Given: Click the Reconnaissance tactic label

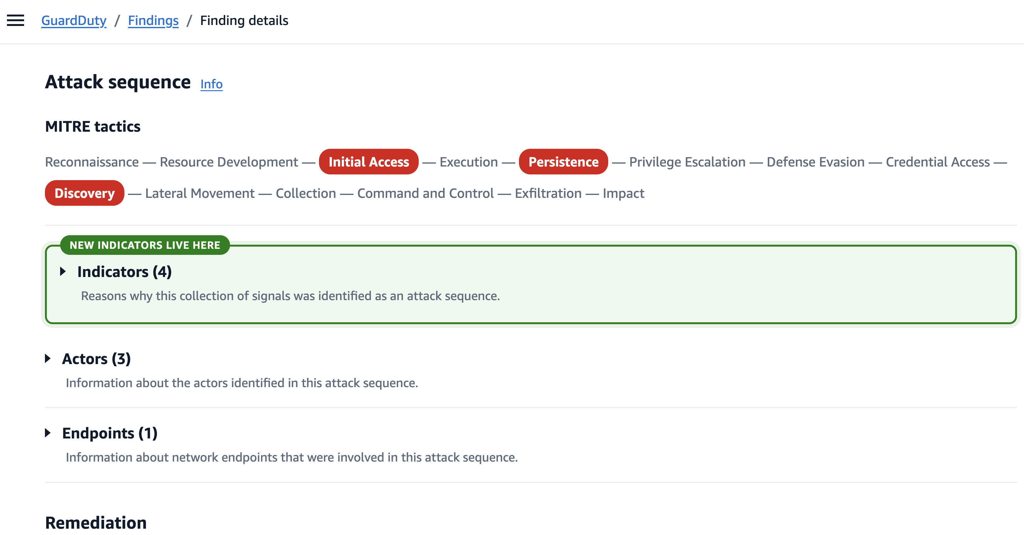Looking at the screenshot, I should tap(92, 162).
